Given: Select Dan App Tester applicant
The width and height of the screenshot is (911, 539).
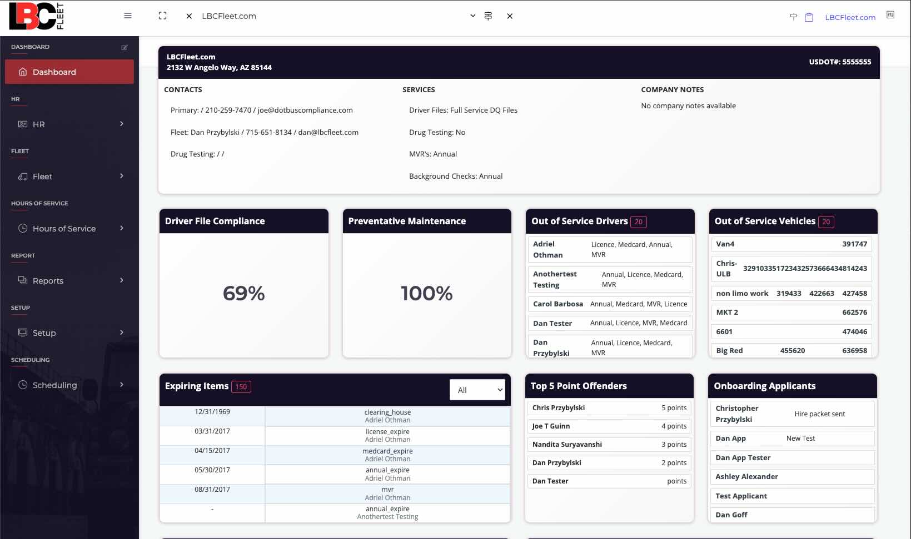Looking at the screenshot, I should (x=792, y=457).
